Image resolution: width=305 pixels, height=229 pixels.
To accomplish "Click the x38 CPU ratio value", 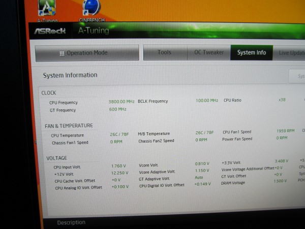I will pos(282,100).
